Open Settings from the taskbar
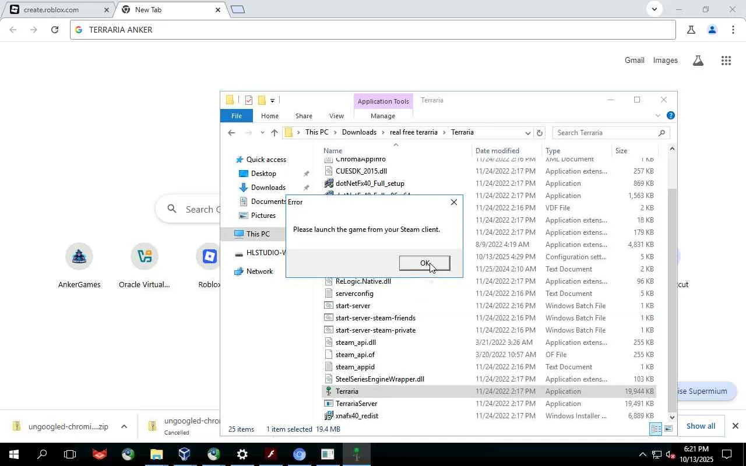 point(242,454)
